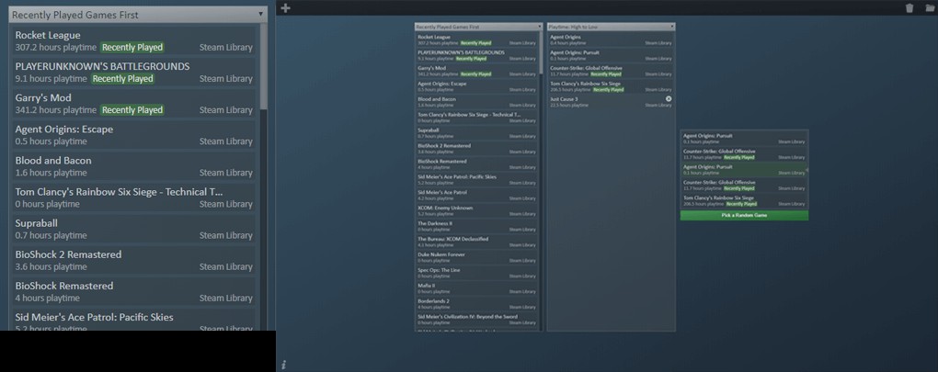Click the trash can delete icon
938x372 pixels.
[x=909, y=8]
